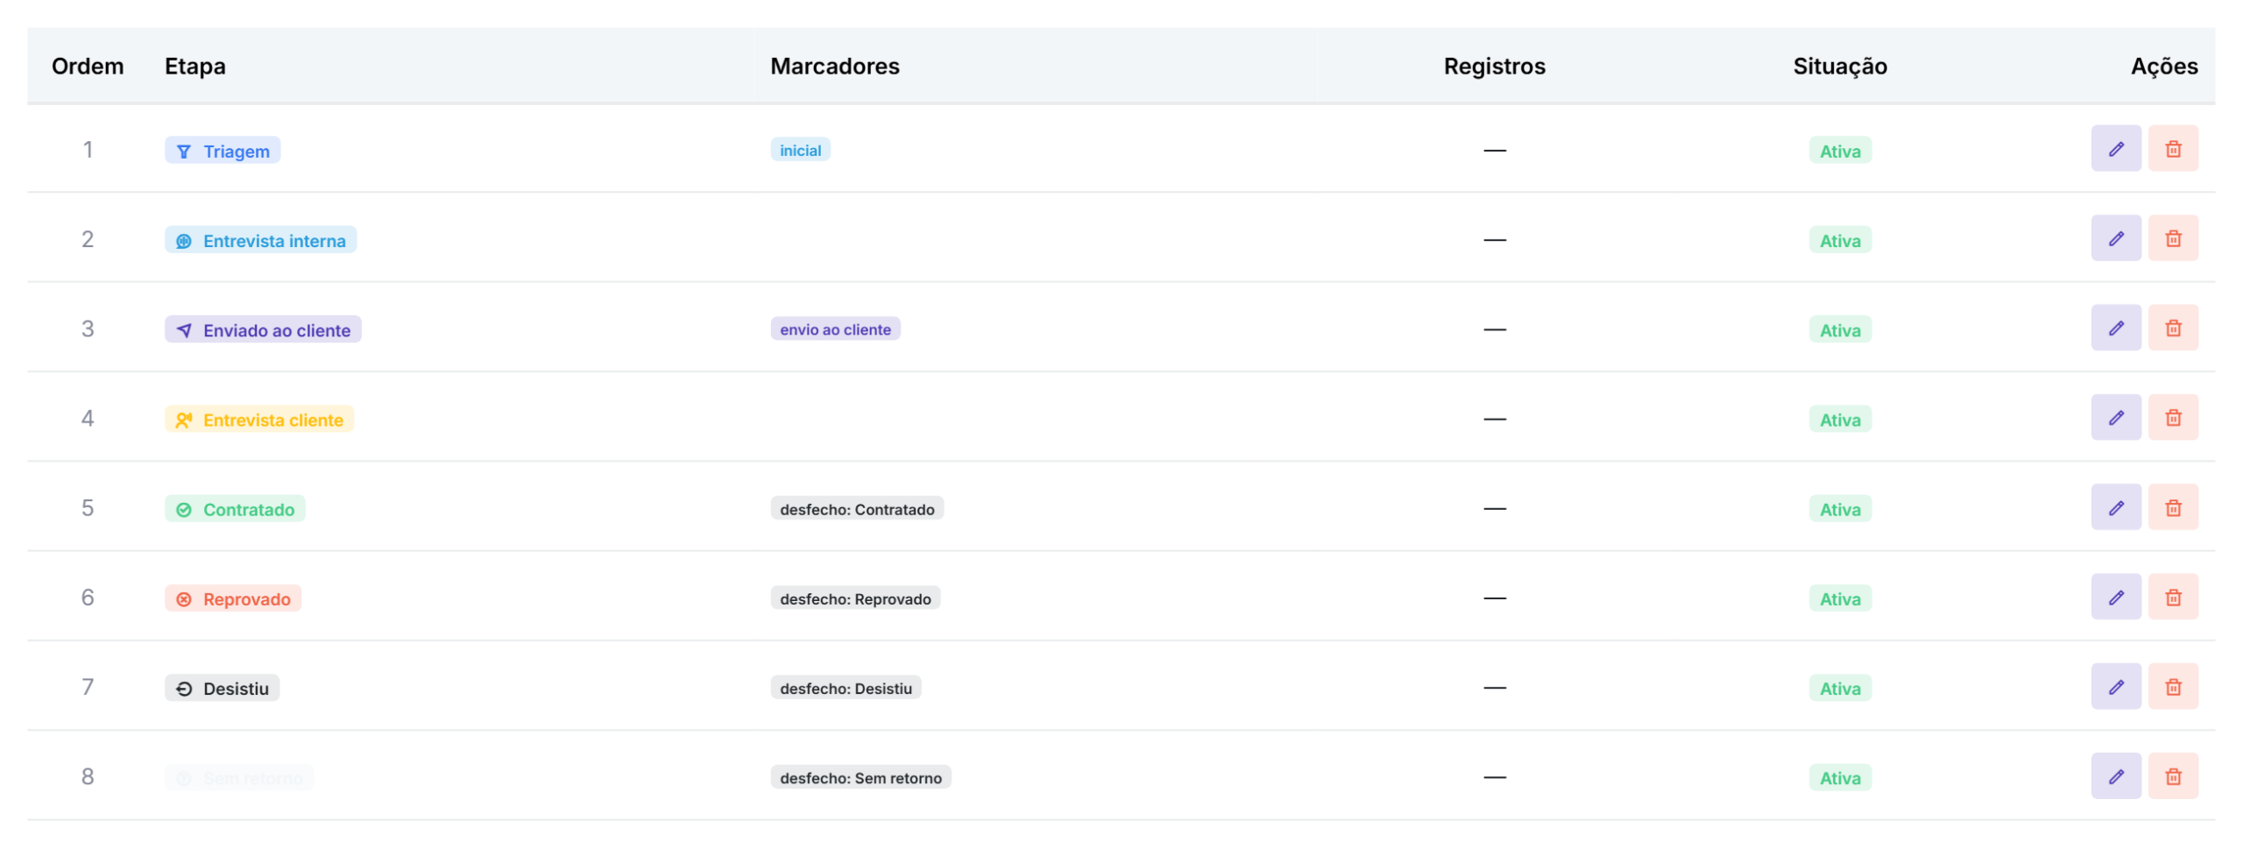This screenshot has height=849, width=2243.
Task: Click the Ativa status for Entrevista cliente
Action: [1840, 420]
